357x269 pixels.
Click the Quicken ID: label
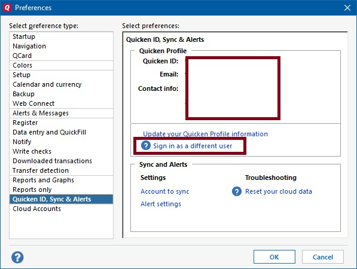pos(160,61)
